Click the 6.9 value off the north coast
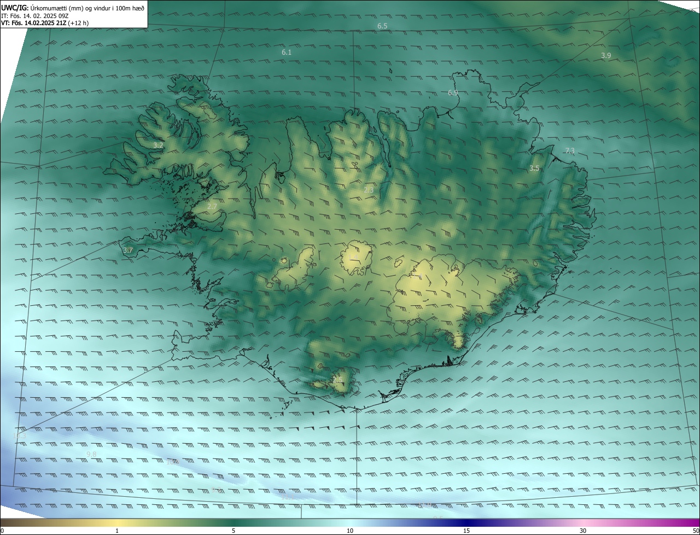 click(x=453, y=93)
